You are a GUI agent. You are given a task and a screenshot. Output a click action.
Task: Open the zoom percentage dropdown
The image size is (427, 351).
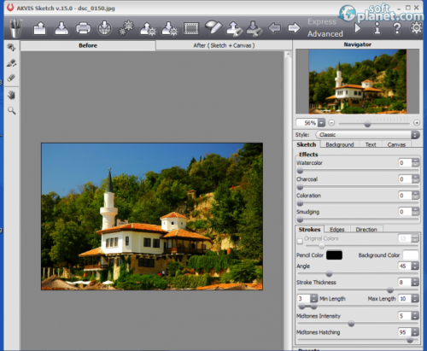pos(321,123)
